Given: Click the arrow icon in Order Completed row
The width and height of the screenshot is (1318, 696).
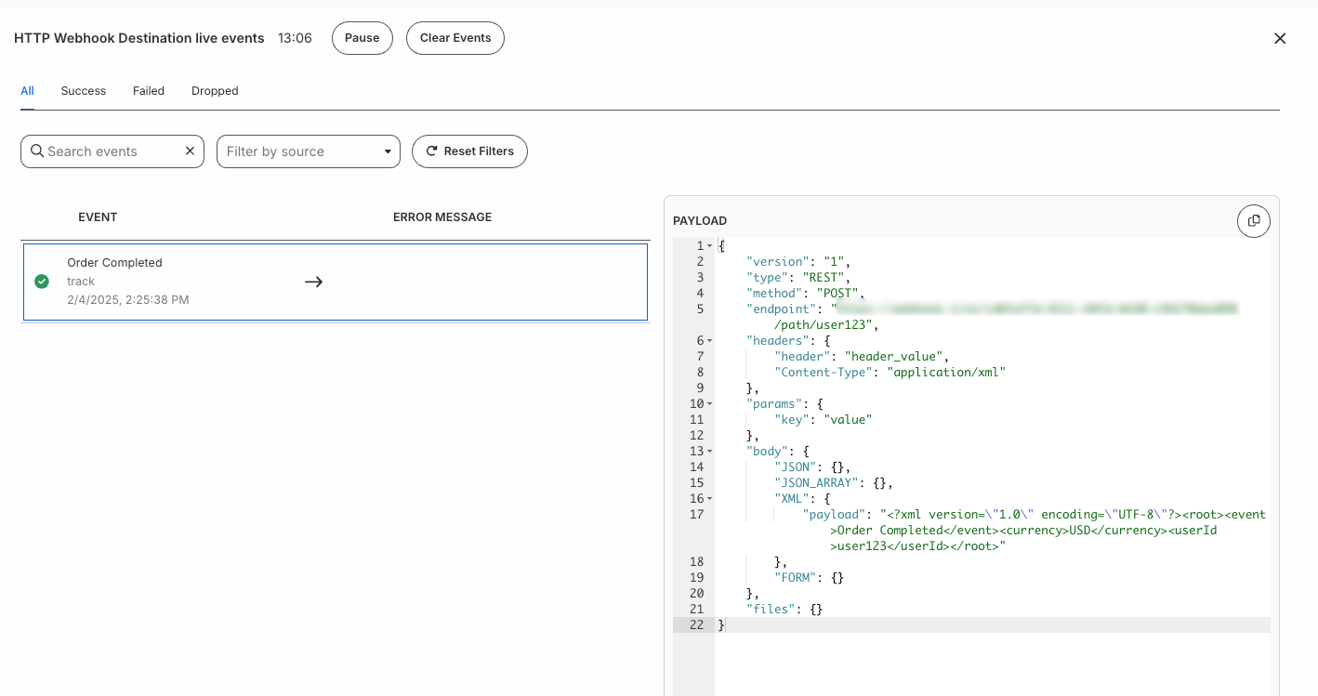Looking at the screenshot, I should pyautogui.click(x=313, y=282).
